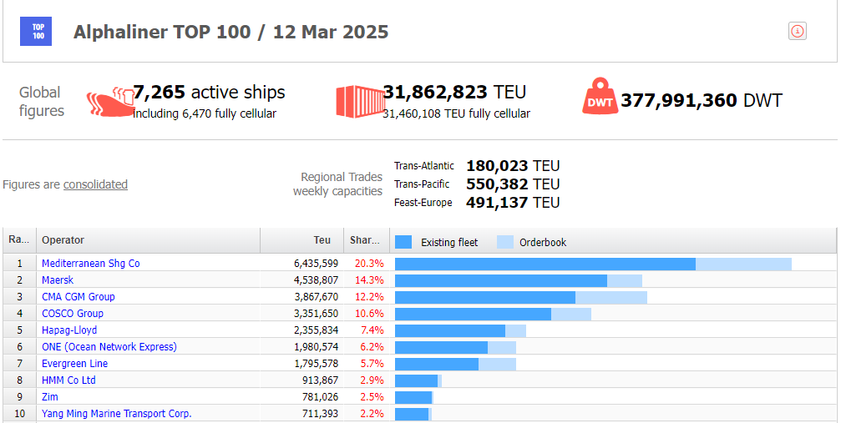Click the red ship icon
841x423 pixels.
coord(110,102)
